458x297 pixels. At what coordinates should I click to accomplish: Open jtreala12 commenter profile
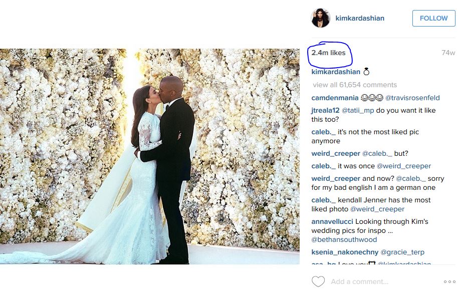[325, 110]
